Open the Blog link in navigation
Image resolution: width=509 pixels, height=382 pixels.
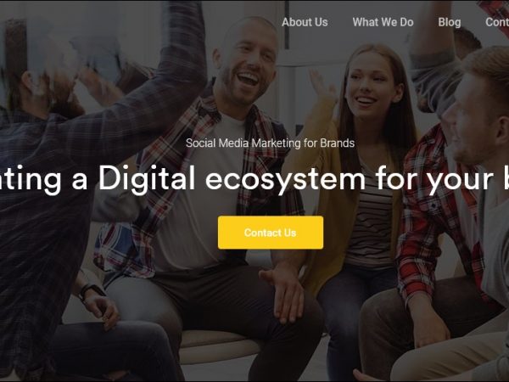(450, 22)
